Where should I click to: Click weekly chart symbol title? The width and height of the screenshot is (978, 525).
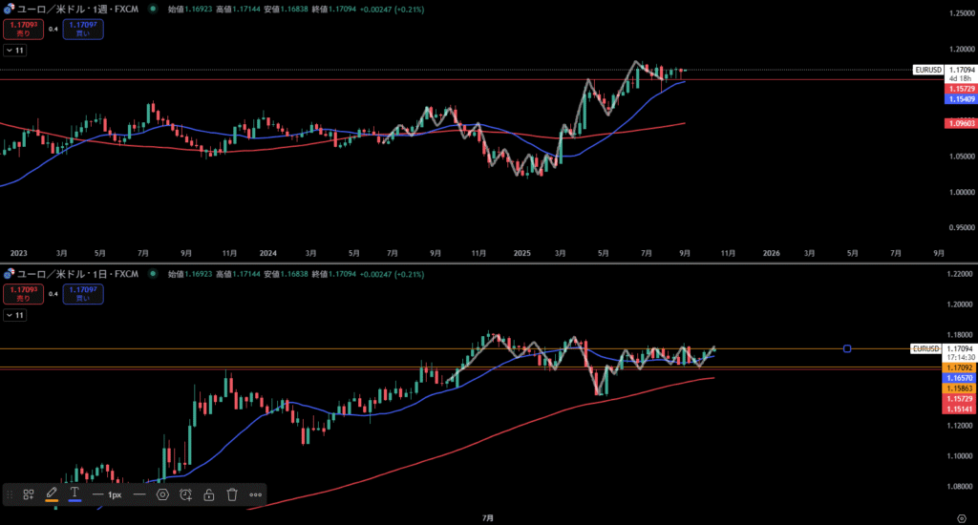point(78,10)
